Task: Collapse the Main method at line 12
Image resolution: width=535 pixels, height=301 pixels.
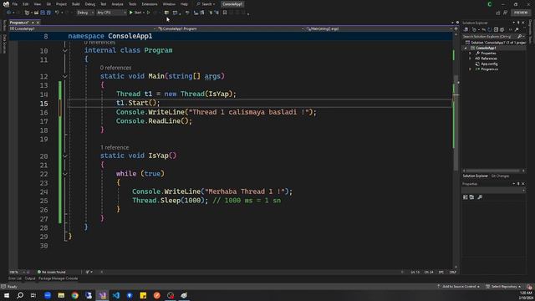Action: pyautogui.click(x=65, y=76)
